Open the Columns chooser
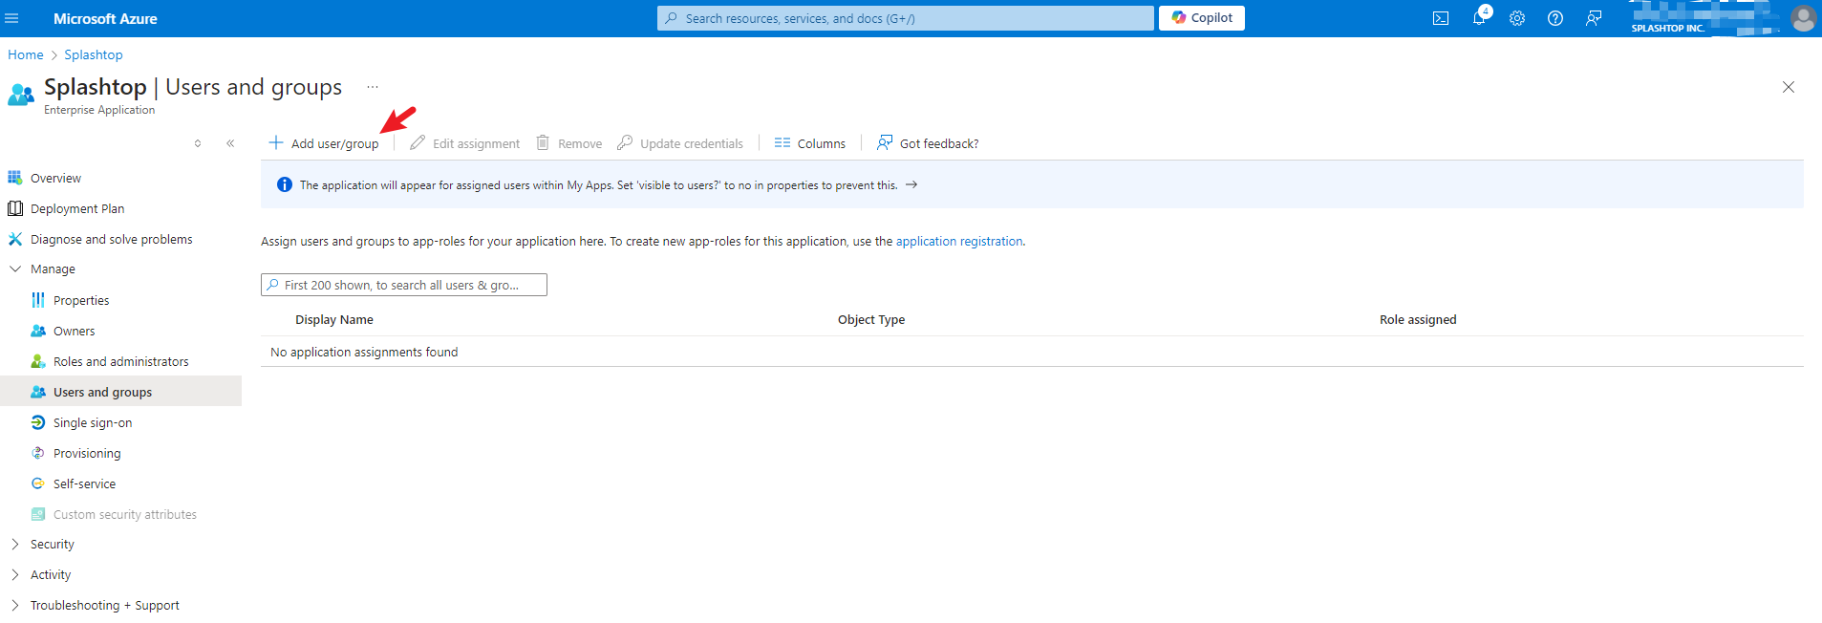 click(810, 143)
